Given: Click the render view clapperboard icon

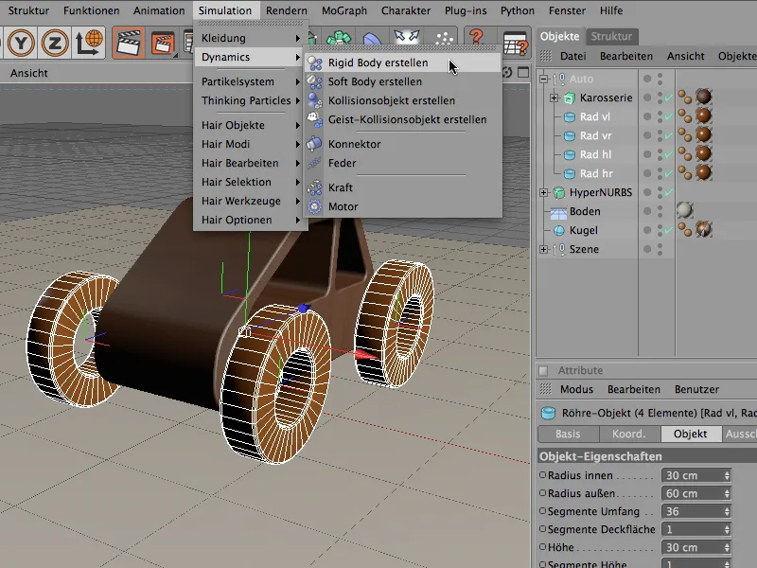Looking at the screenshot, I should (129, 42).
